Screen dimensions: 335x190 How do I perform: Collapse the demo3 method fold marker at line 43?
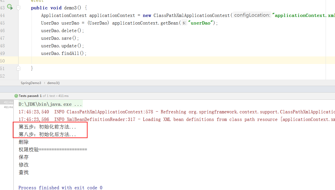point(18,8)
